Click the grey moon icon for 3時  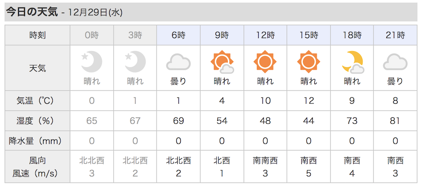coord(135,62)
